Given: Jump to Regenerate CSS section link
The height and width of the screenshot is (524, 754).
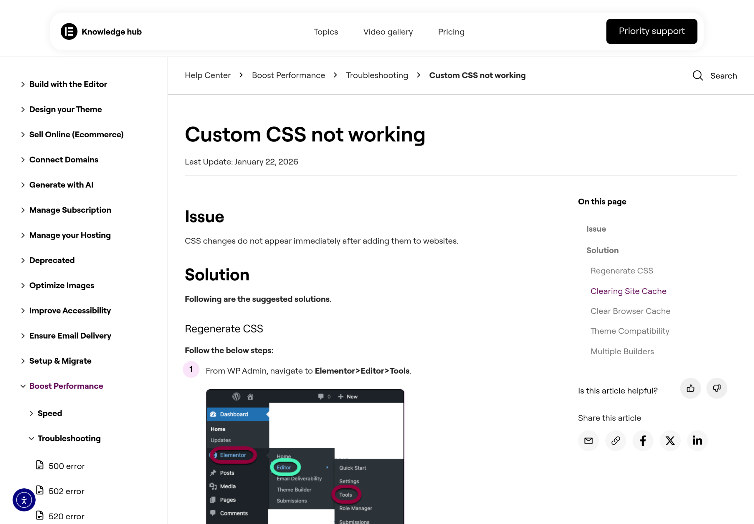Looking at the screenshot, I should tap(622, 271).
